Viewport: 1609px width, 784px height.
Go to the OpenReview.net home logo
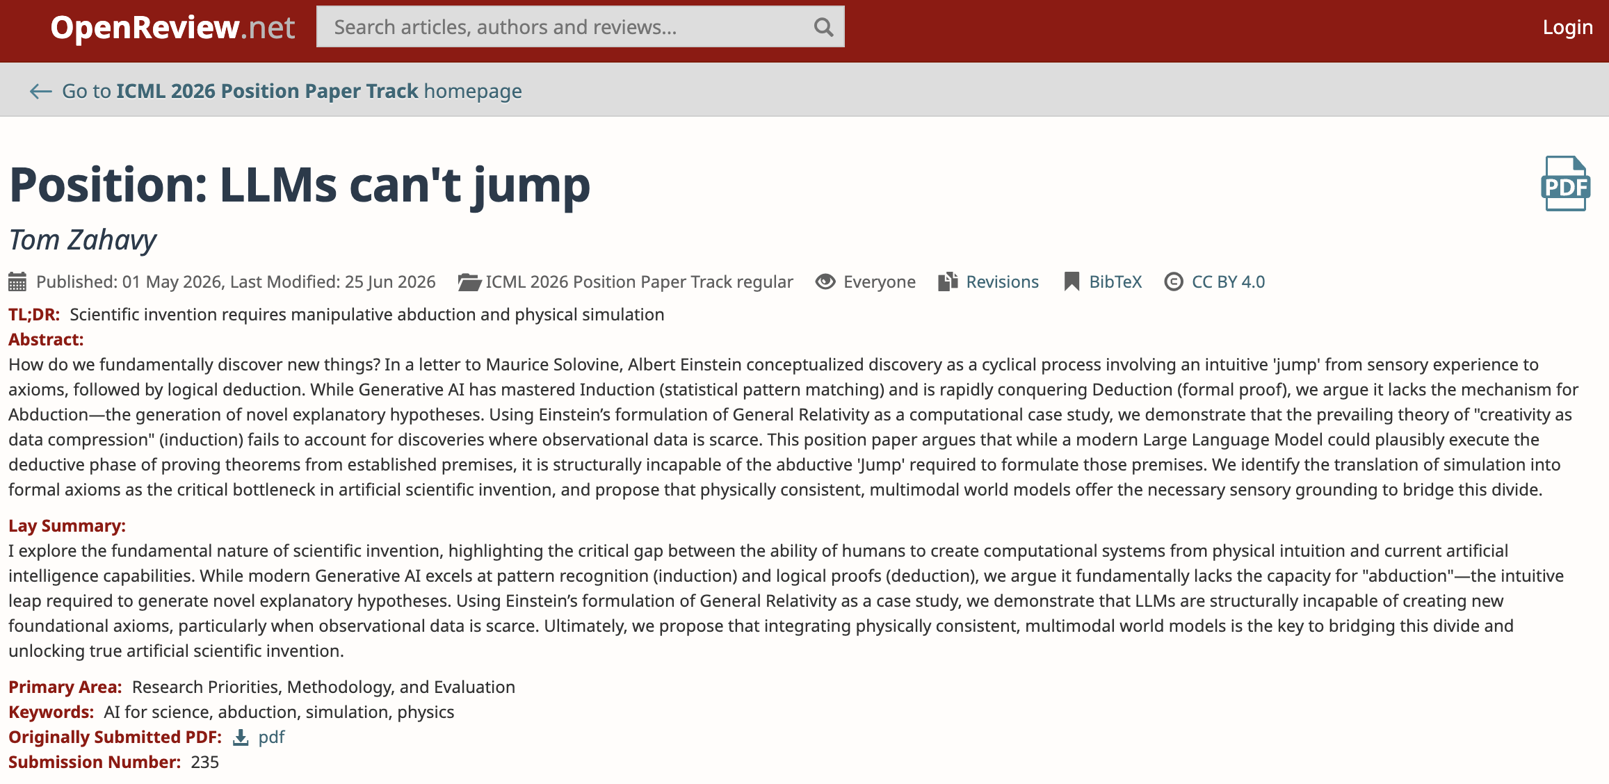pos(172,27)
